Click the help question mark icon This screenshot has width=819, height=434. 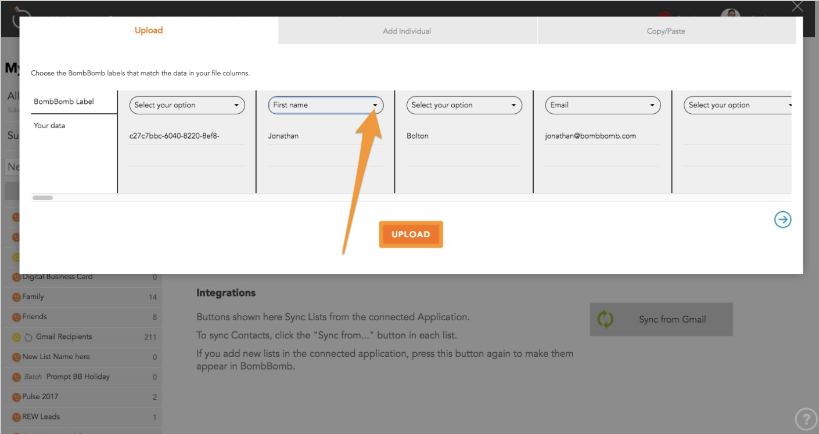(x=806, y=419)
